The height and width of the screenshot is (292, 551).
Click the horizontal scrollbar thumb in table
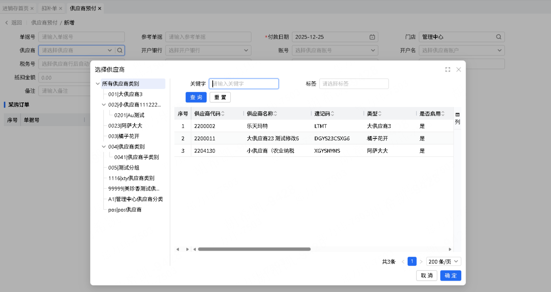(254, 249)
